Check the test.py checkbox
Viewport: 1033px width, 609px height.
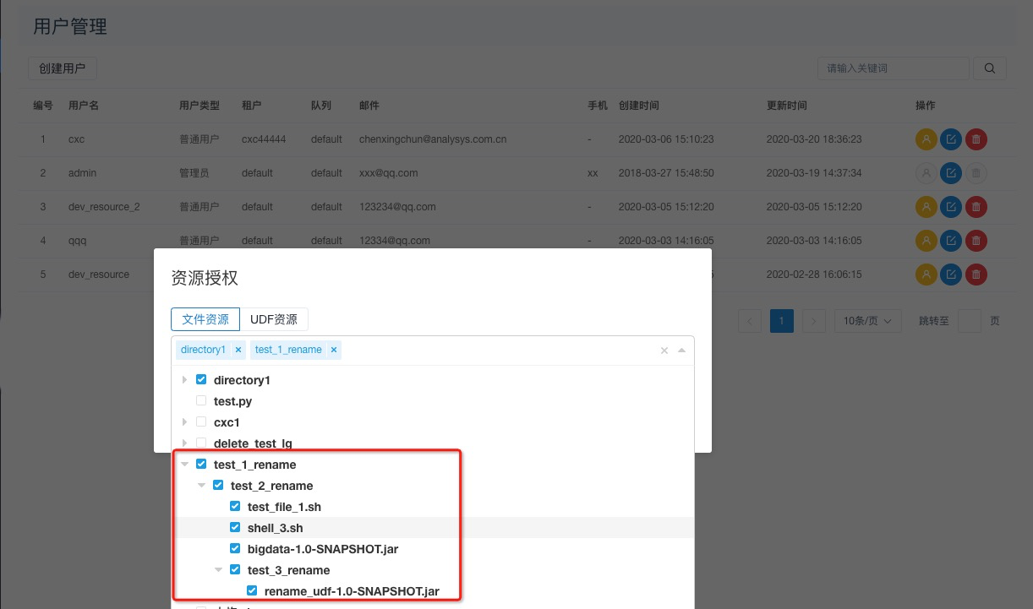tap(201, 401)
